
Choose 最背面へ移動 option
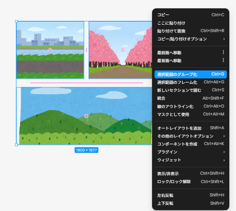click(190, 60)
